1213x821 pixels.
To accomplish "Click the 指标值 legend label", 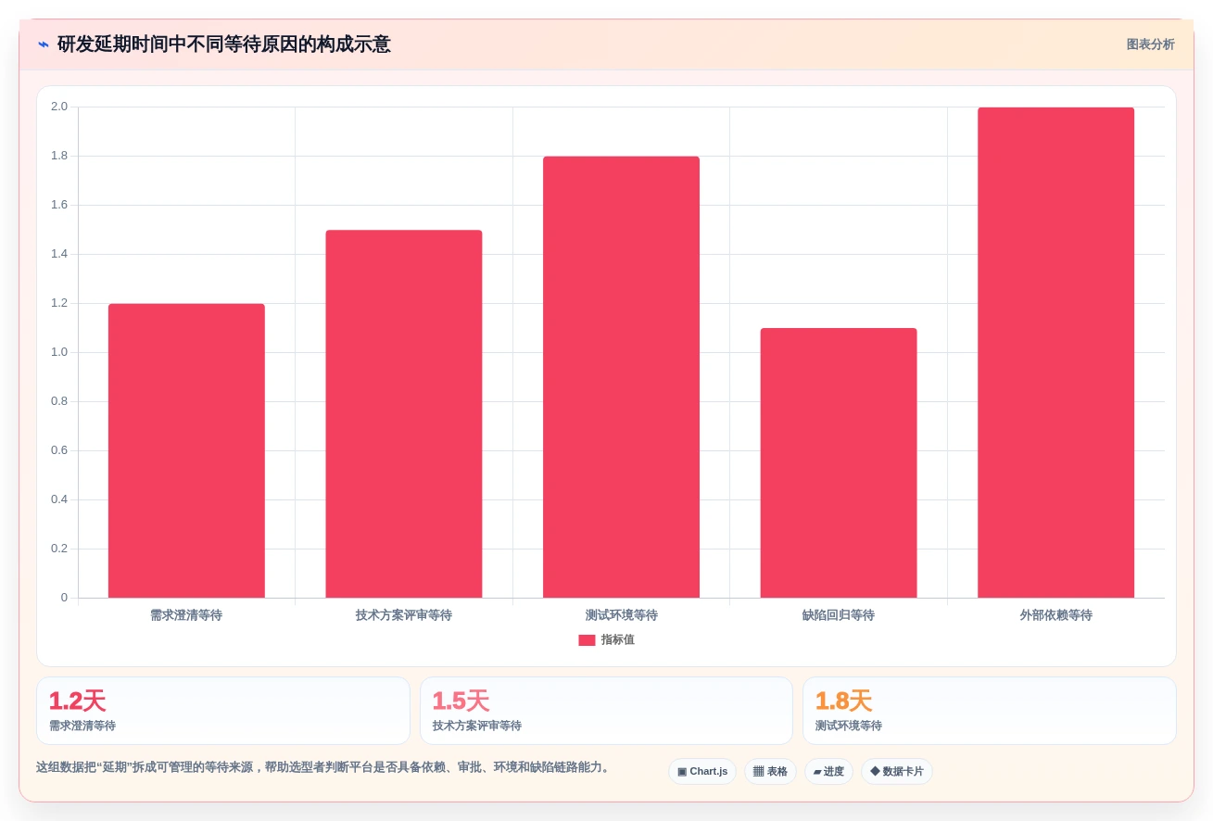I will (617, 640).
